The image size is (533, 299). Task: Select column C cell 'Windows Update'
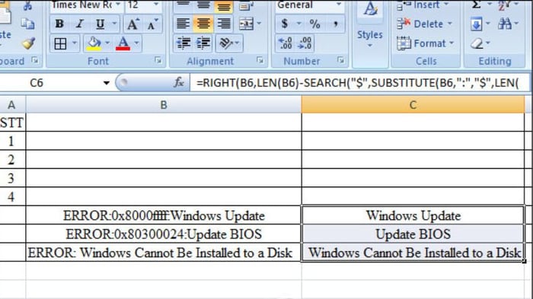click(413, 215)
